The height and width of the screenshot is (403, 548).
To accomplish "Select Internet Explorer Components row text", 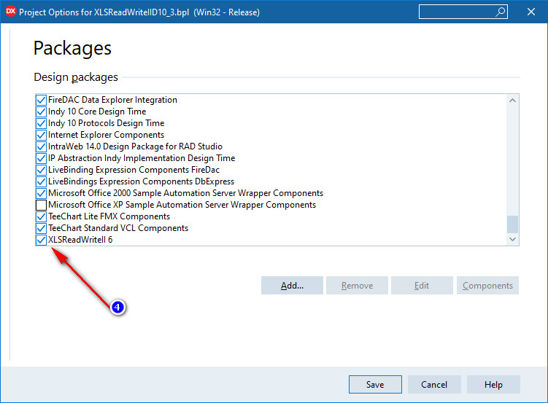I will (x=107, y=135).
